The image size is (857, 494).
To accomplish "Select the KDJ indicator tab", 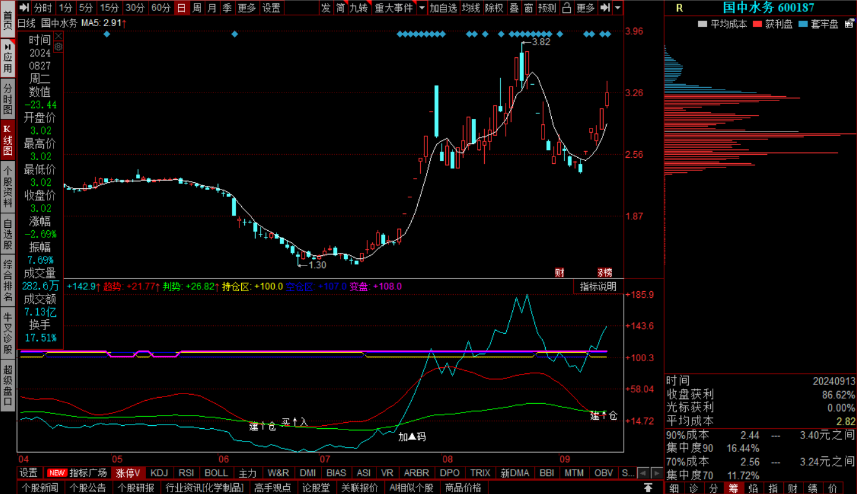I will (x=159, y=473).
